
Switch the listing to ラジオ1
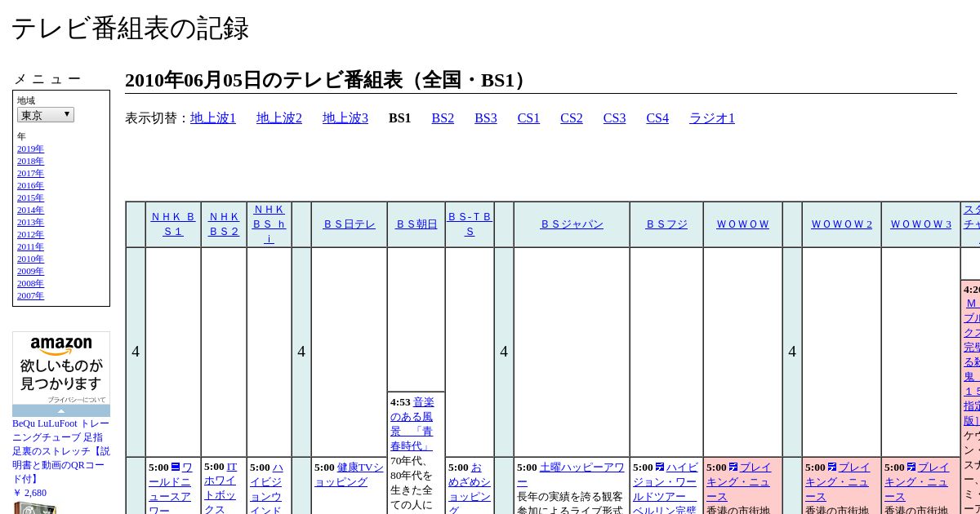[x=712, y=118]
